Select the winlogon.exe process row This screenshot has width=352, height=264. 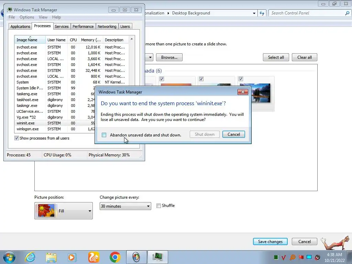pos(55,129)
